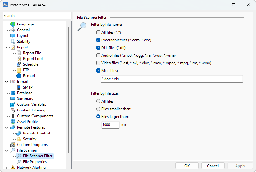
Task: Open the Content Filtering page
Action: pyautogui.click(x=31, y=110)
